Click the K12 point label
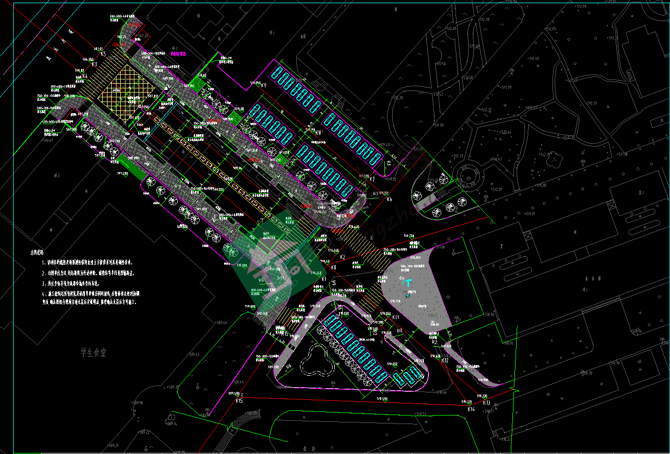The width and height of the screenshot is (670, 454). [x=445, y=361]
